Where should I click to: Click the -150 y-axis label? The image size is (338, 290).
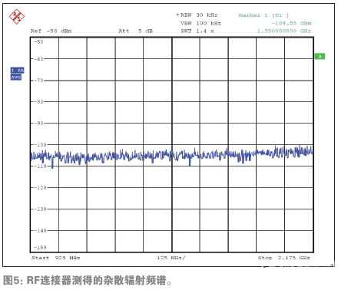(x=40, y=248)
